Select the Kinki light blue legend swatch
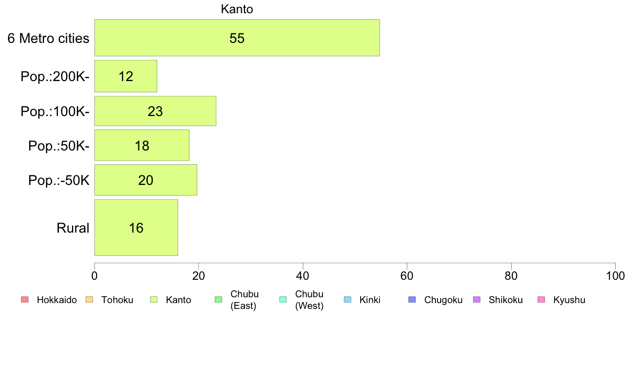Viewport: 630px width, 390px height. [347, 299]
